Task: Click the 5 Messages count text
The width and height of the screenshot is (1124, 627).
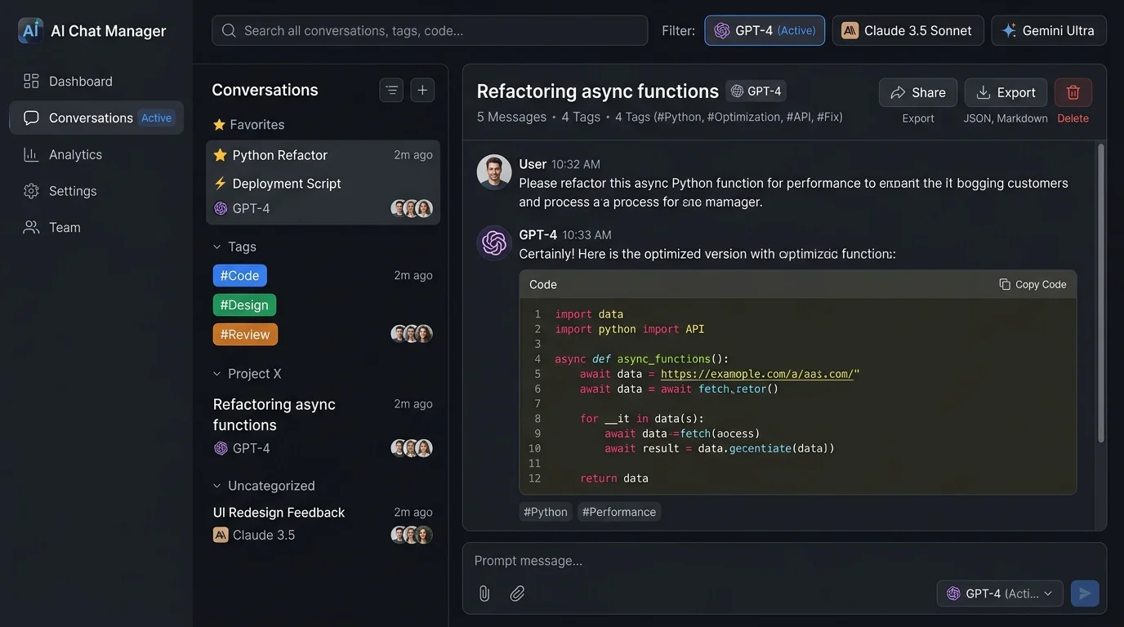Action: point(511,117)
